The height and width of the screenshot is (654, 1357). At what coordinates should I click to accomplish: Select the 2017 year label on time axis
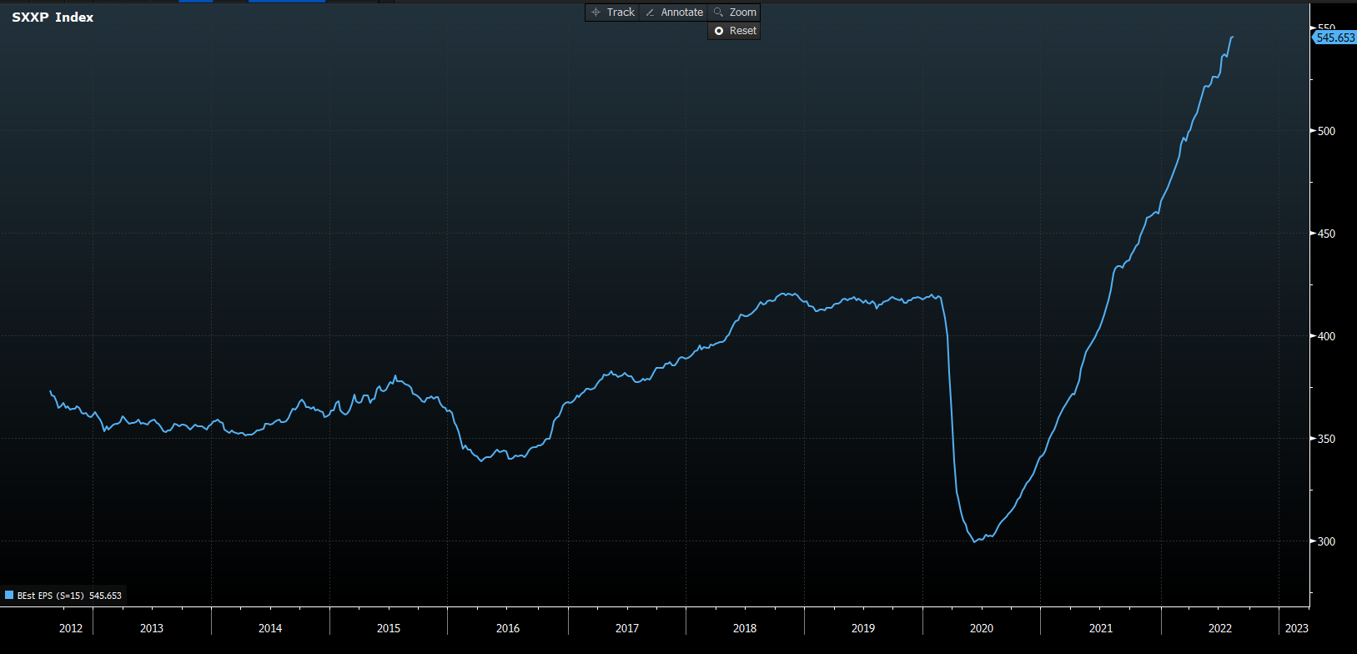tap(627, 628)
